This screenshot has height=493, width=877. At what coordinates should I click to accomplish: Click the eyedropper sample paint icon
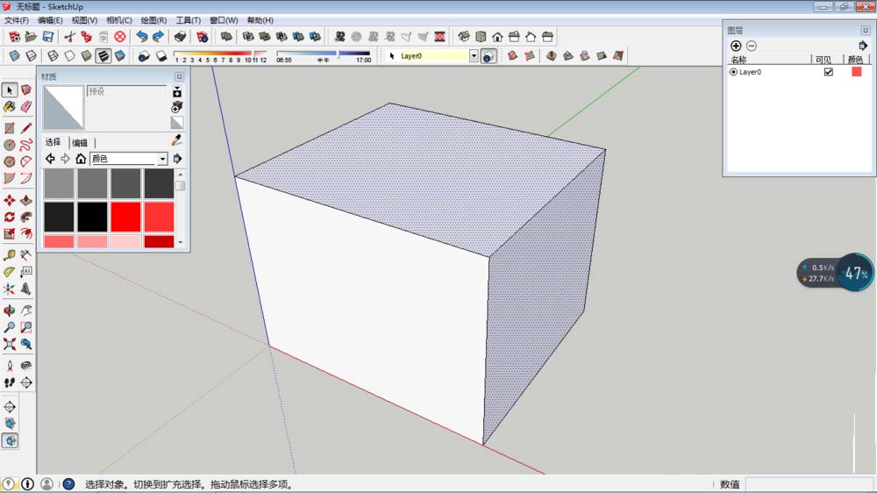click(x=176, y=140)
